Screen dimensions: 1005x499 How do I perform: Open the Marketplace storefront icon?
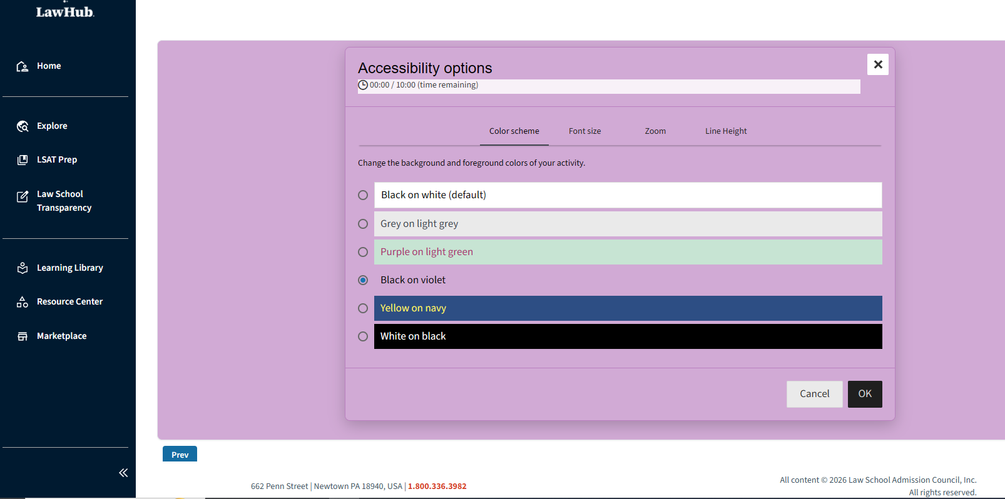coord(23,336)
